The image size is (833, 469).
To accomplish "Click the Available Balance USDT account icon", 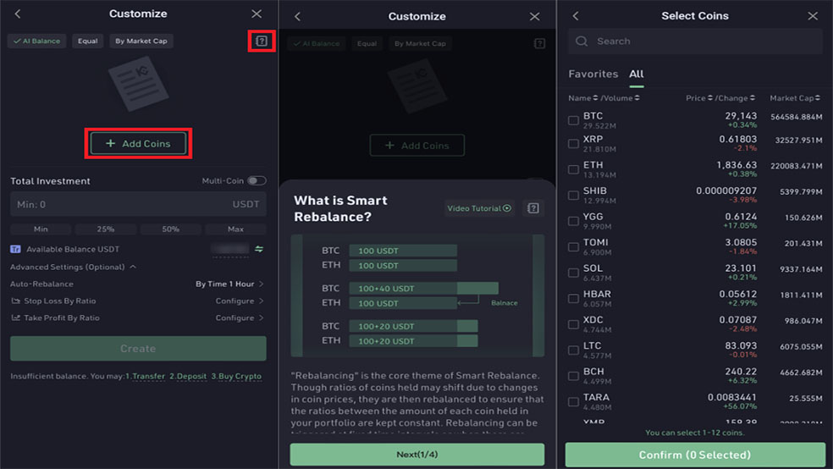I will tap(15, 249).
